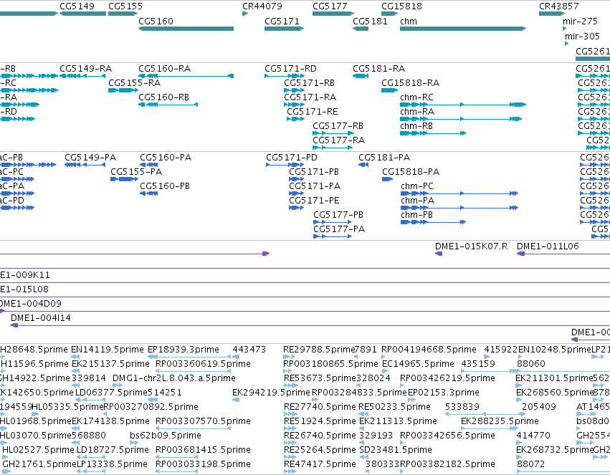610x475 pixels.
Task: Select the CG5171 gene label
Action: tap(282, 21)
